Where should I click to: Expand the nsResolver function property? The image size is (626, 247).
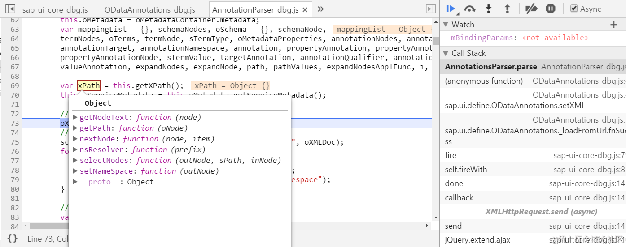click(75, 149)
